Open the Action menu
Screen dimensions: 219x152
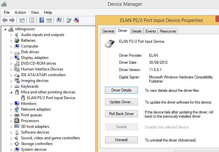coord(20,12)
